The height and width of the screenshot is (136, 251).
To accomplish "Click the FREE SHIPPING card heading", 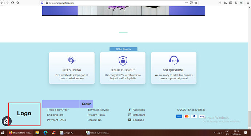I will click(72, 70).
